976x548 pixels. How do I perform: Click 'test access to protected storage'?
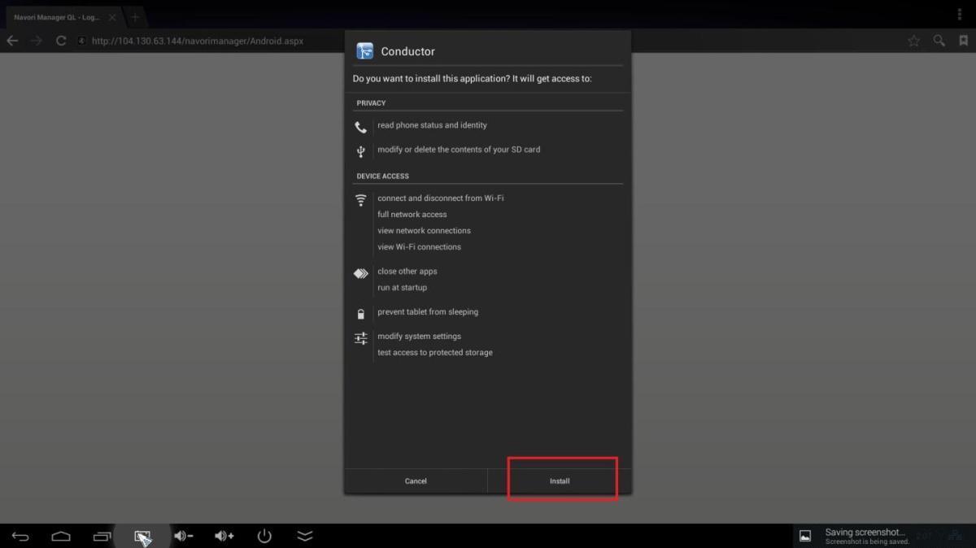click(434, 353)
